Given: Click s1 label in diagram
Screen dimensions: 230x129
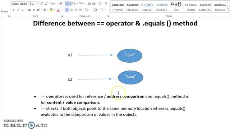Looking at the screenshot, I should tap(70, 55).
